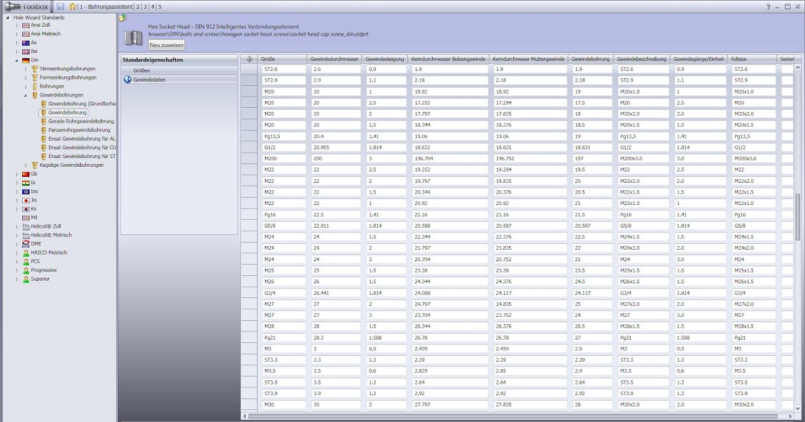The image size is (805, 422).
Task: Collapse the Gewindebohrungen node
Action: pos(26,95)
